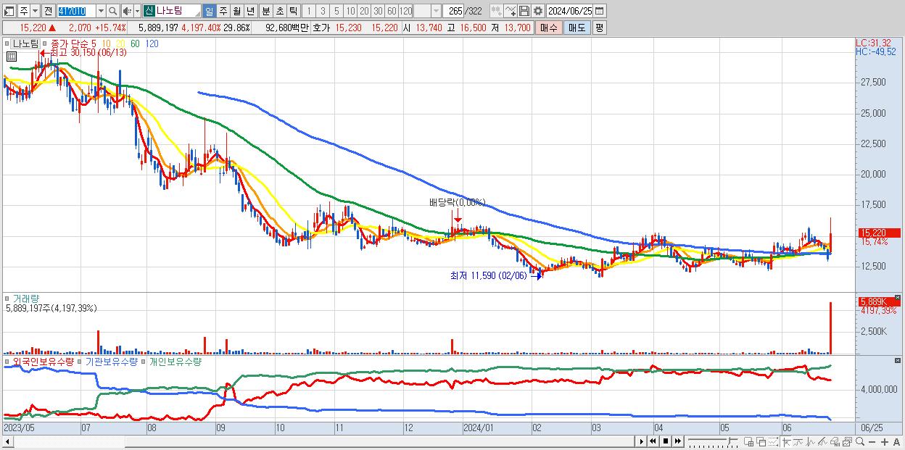Expand the 나노팀 stock name field corner
The width and height of the screenshot is (905, 450).
(x=197, y=14)
